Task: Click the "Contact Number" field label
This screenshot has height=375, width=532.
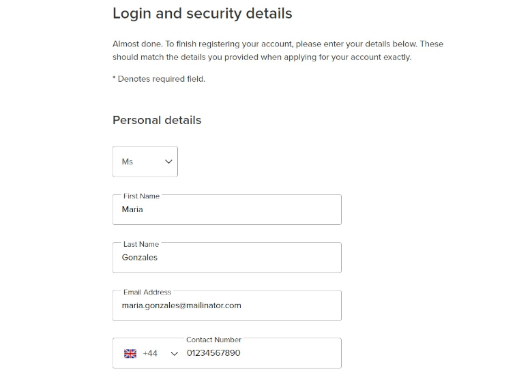Action: (213, 340)
